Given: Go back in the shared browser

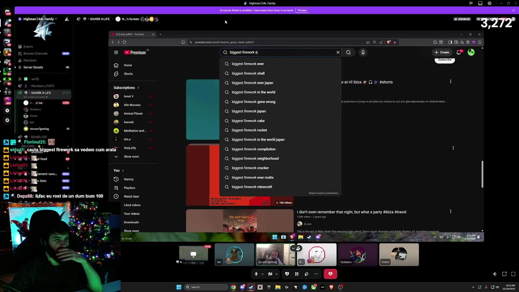Looking at the screenshot, I should click(113, 42).
